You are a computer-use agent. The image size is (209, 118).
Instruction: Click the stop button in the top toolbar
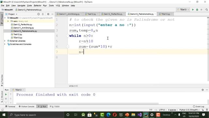pos(201,10)
